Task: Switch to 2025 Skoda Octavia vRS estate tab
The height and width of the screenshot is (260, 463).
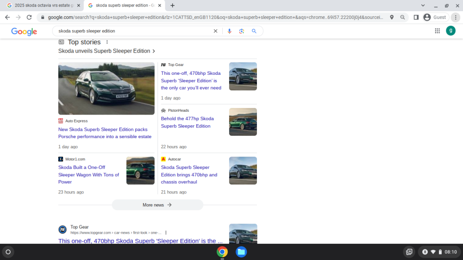Action: (42, 5)
